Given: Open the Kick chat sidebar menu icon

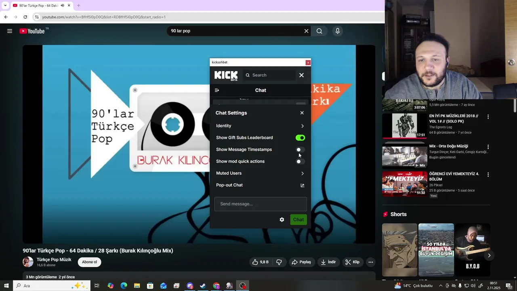Looking at the screenshot, I should tap(217, 90).
